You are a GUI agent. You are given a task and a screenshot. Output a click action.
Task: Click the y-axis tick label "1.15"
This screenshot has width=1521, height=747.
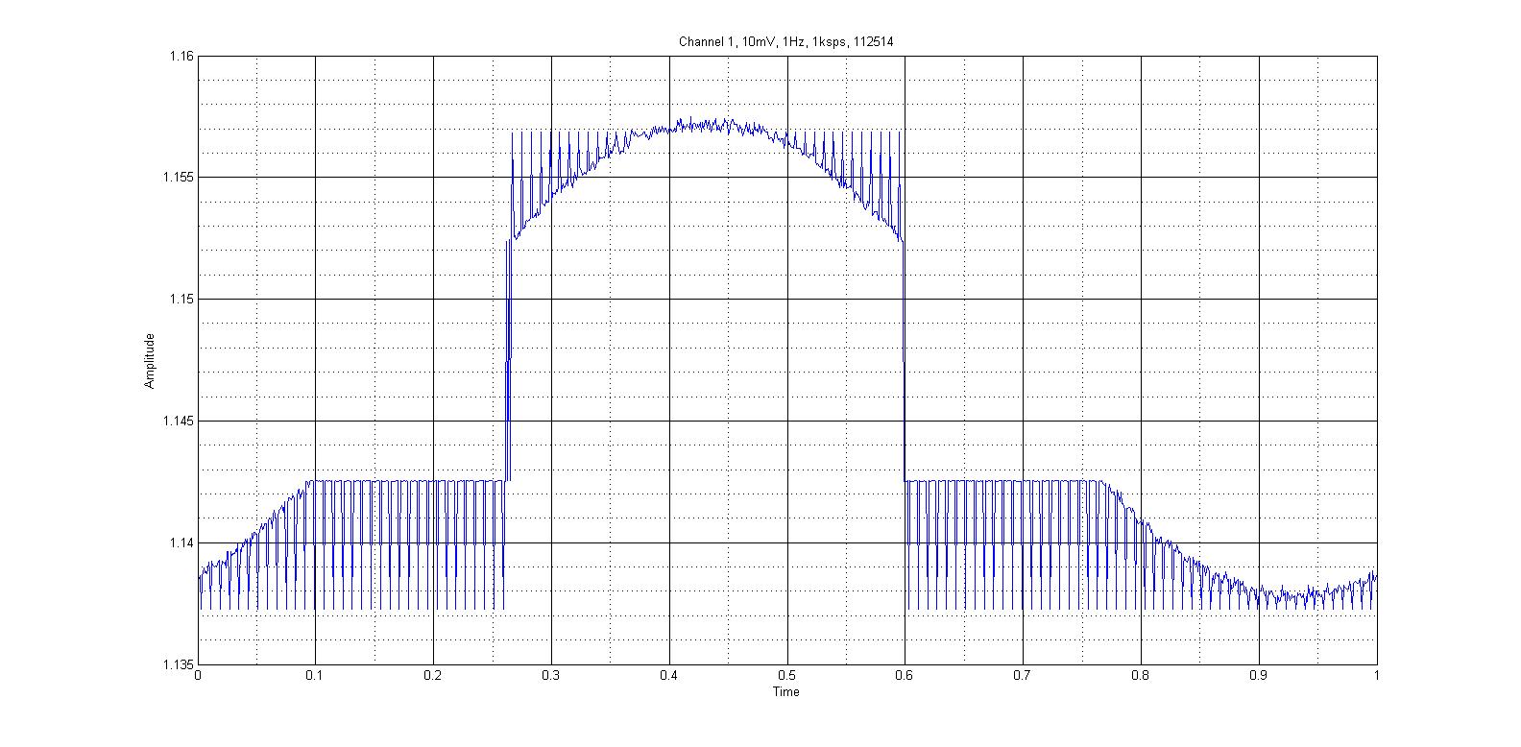coord(181,300)
